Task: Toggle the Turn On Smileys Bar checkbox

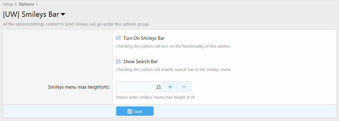Action: 118,38
